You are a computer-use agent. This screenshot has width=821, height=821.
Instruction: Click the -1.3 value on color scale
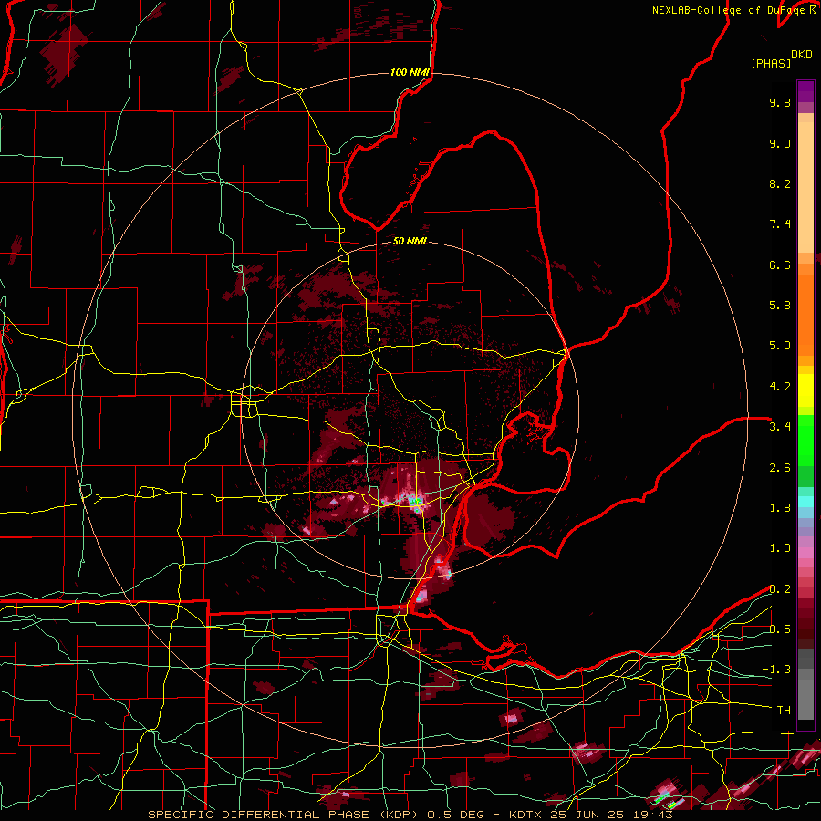776,670
